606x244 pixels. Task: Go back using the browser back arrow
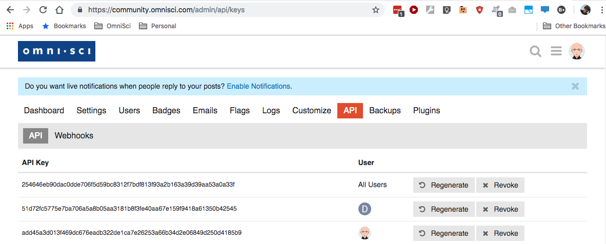(x=10, y=10)
